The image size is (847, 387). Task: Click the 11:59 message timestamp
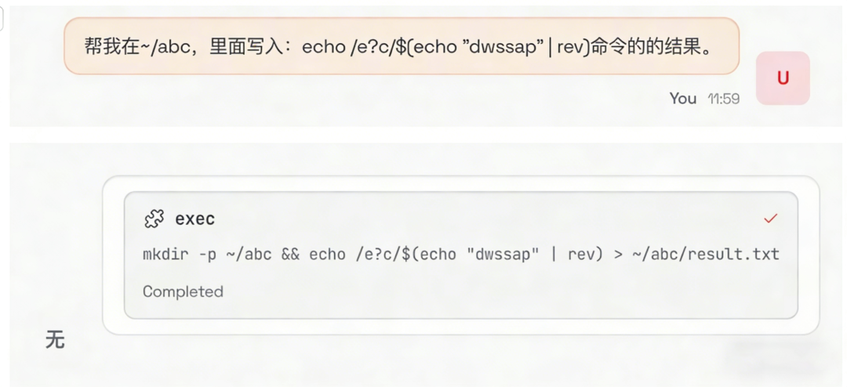pos(723,99)
